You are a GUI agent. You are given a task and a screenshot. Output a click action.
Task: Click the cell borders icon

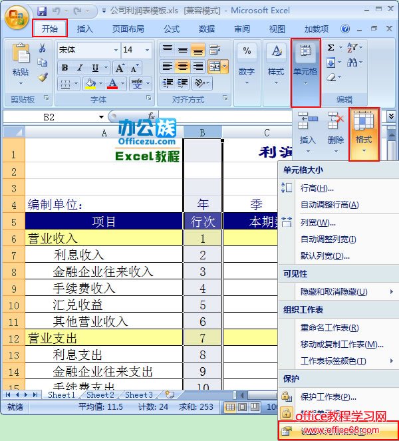click(x=66, y=84)
